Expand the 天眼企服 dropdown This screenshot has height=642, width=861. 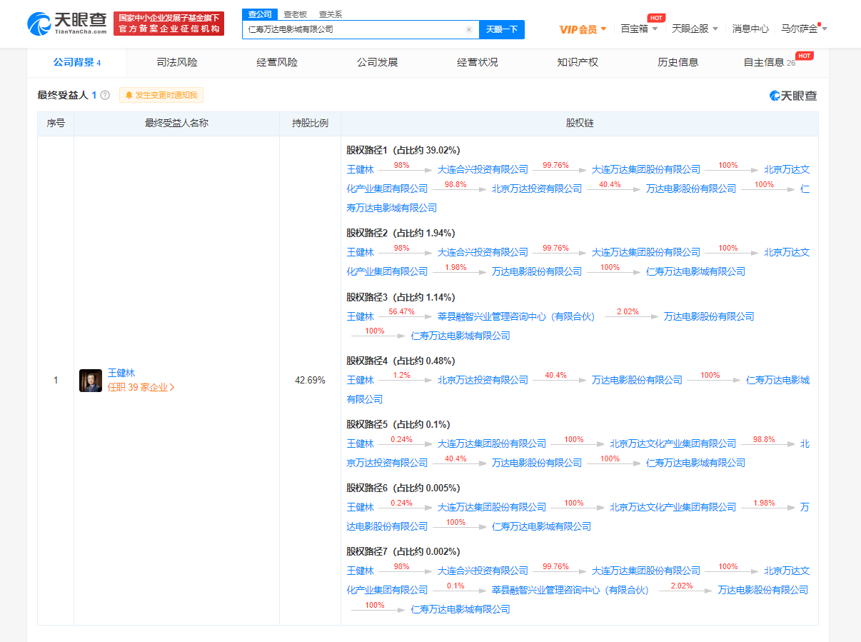point(695,29)
